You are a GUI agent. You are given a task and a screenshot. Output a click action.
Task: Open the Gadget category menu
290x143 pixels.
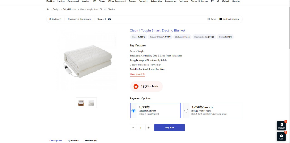click(x=226, y=1)
